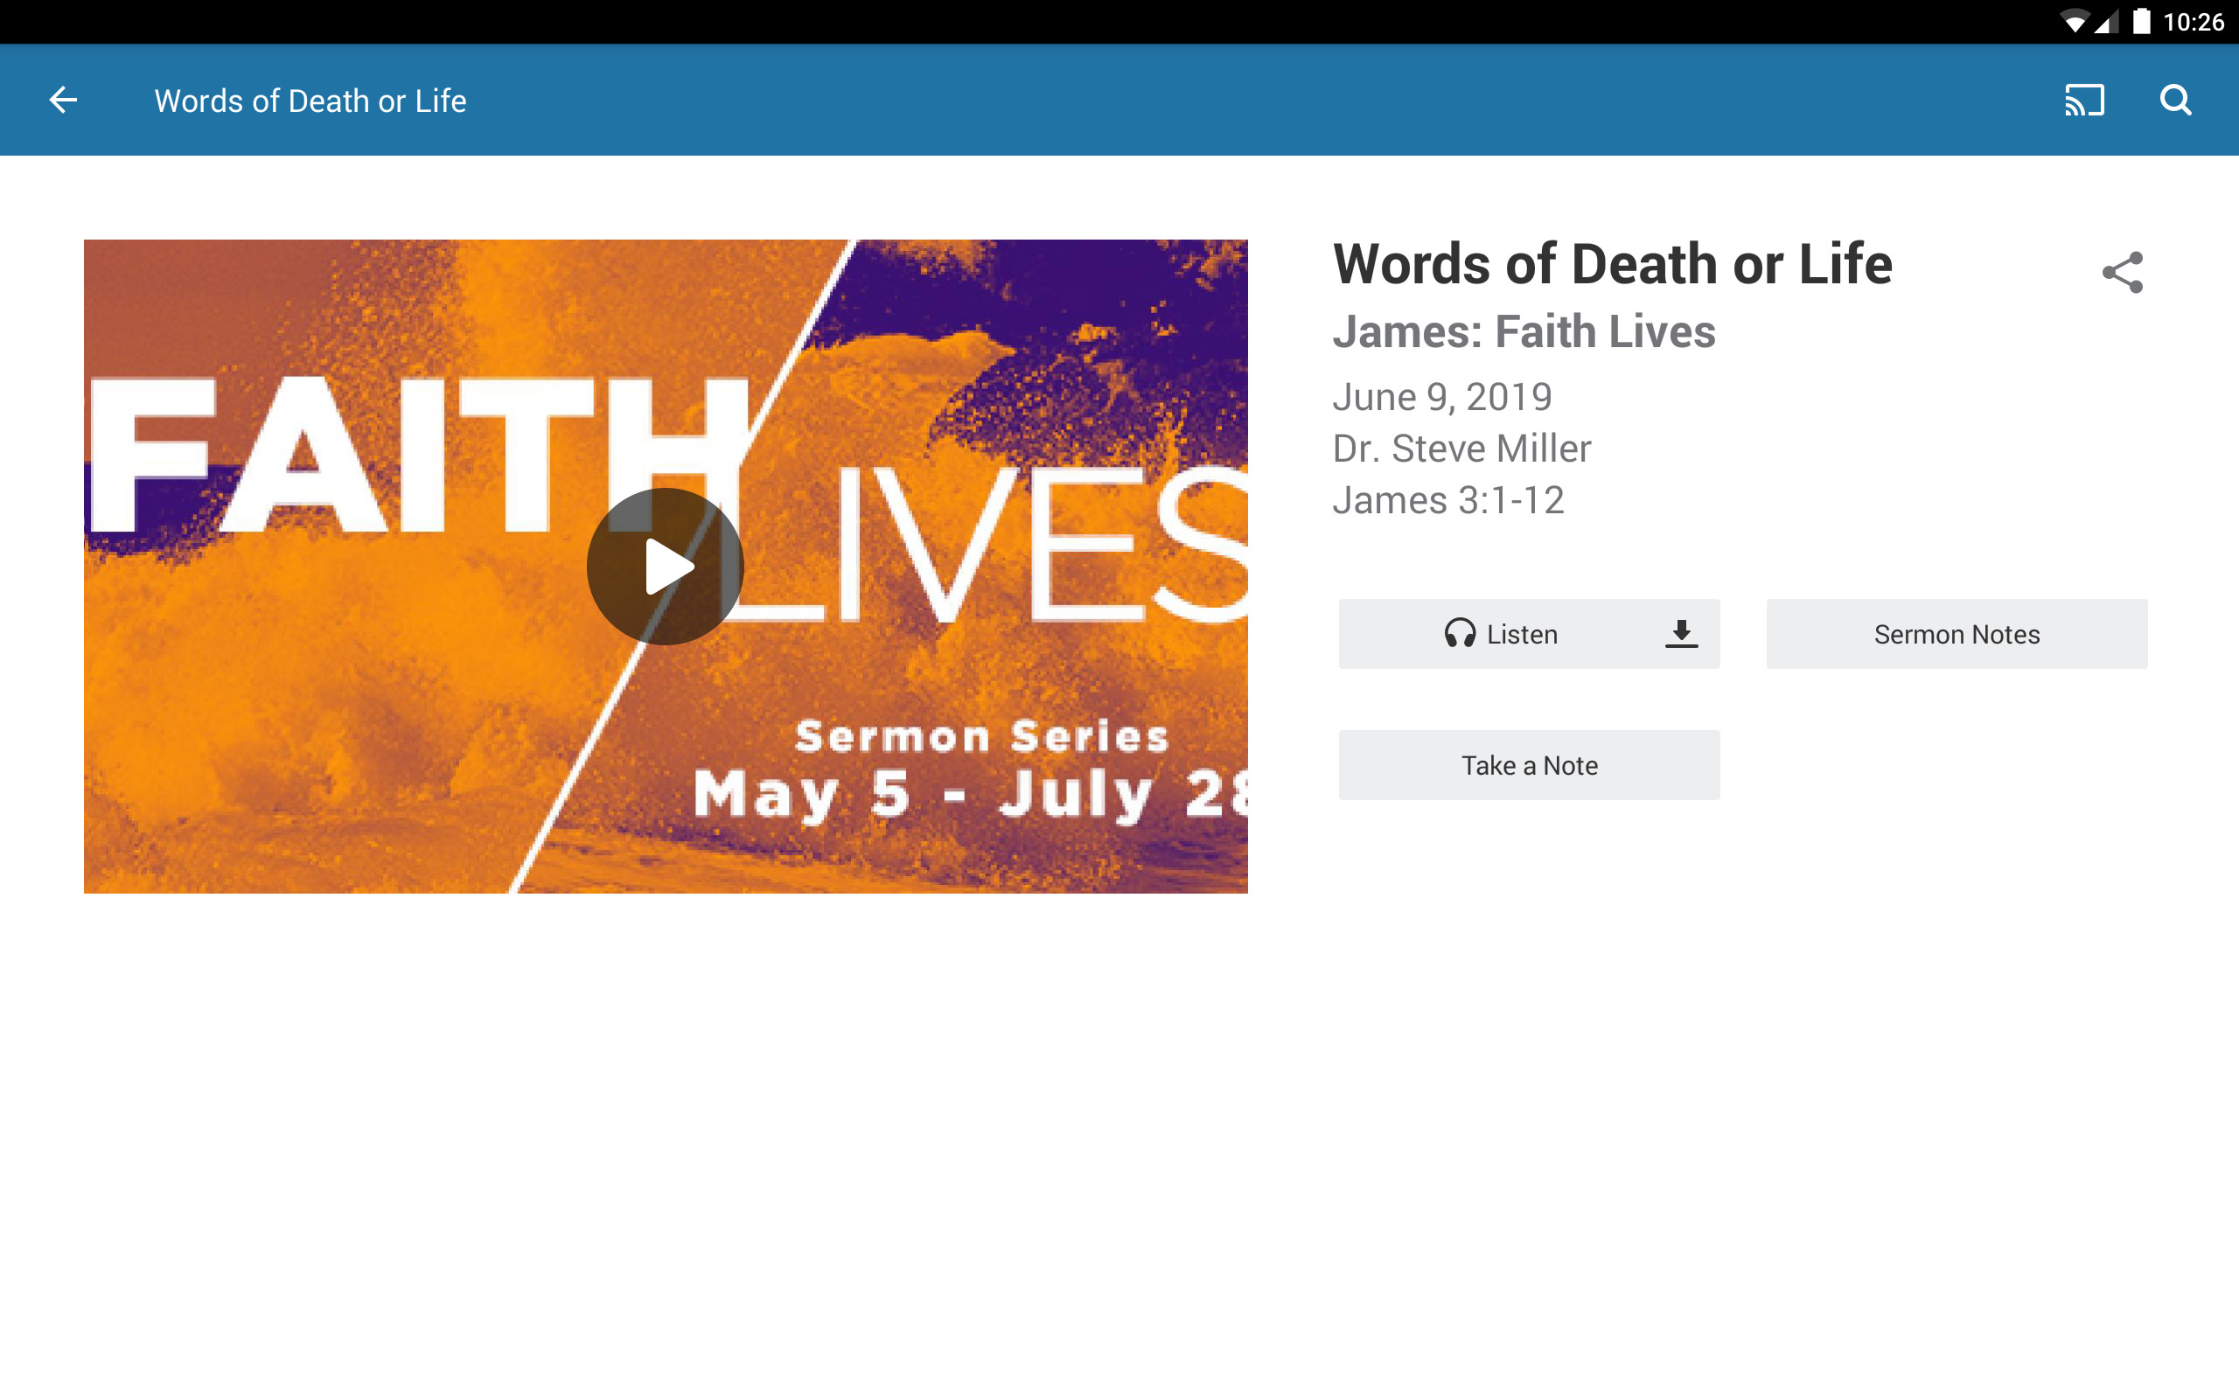Open Sermon Notes

[x=1956, y=634]
